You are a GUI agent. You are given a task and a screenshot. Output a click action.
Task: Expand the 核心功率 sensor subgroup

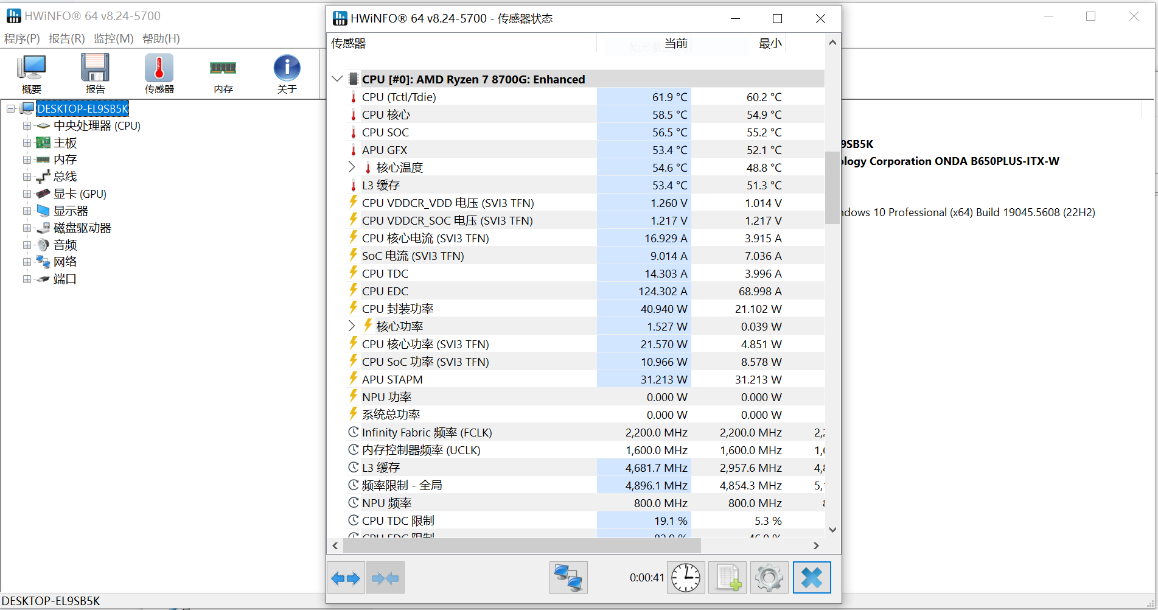352,326
